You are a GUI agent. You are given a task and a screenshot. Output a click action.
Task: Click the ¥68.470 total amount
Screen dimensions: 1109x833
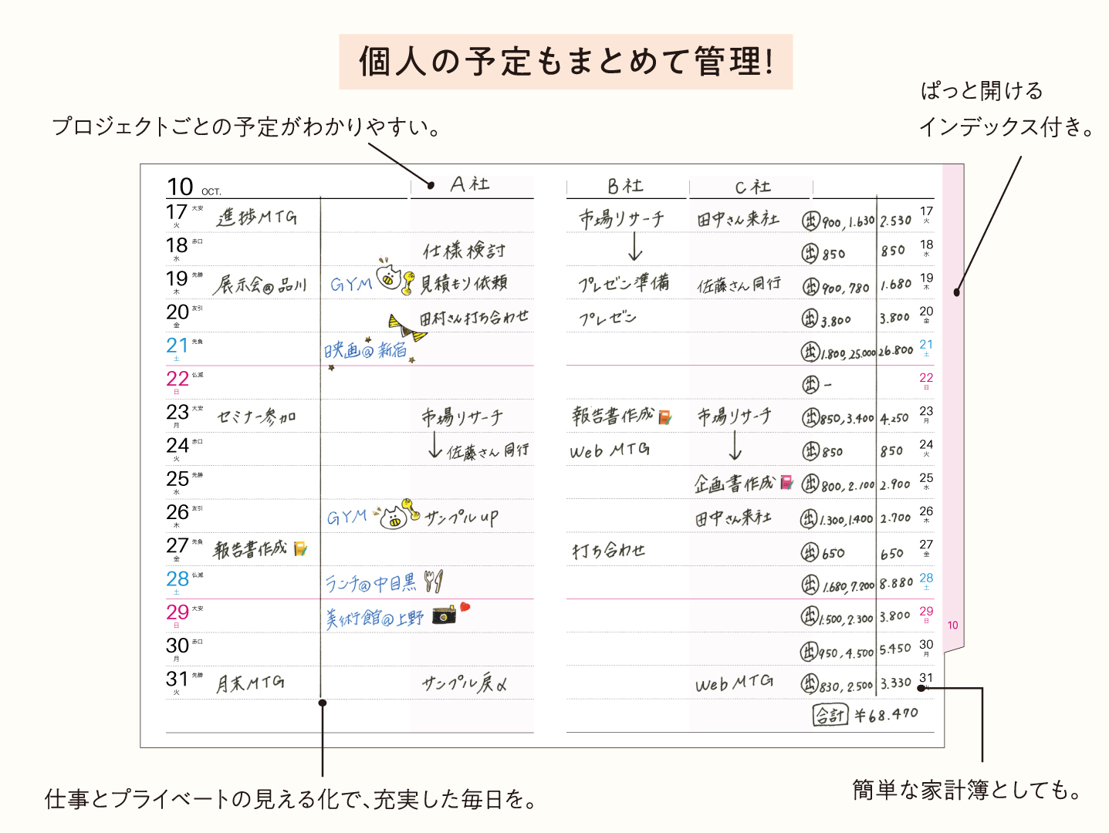pyautogui.click(x=886, y=715)
